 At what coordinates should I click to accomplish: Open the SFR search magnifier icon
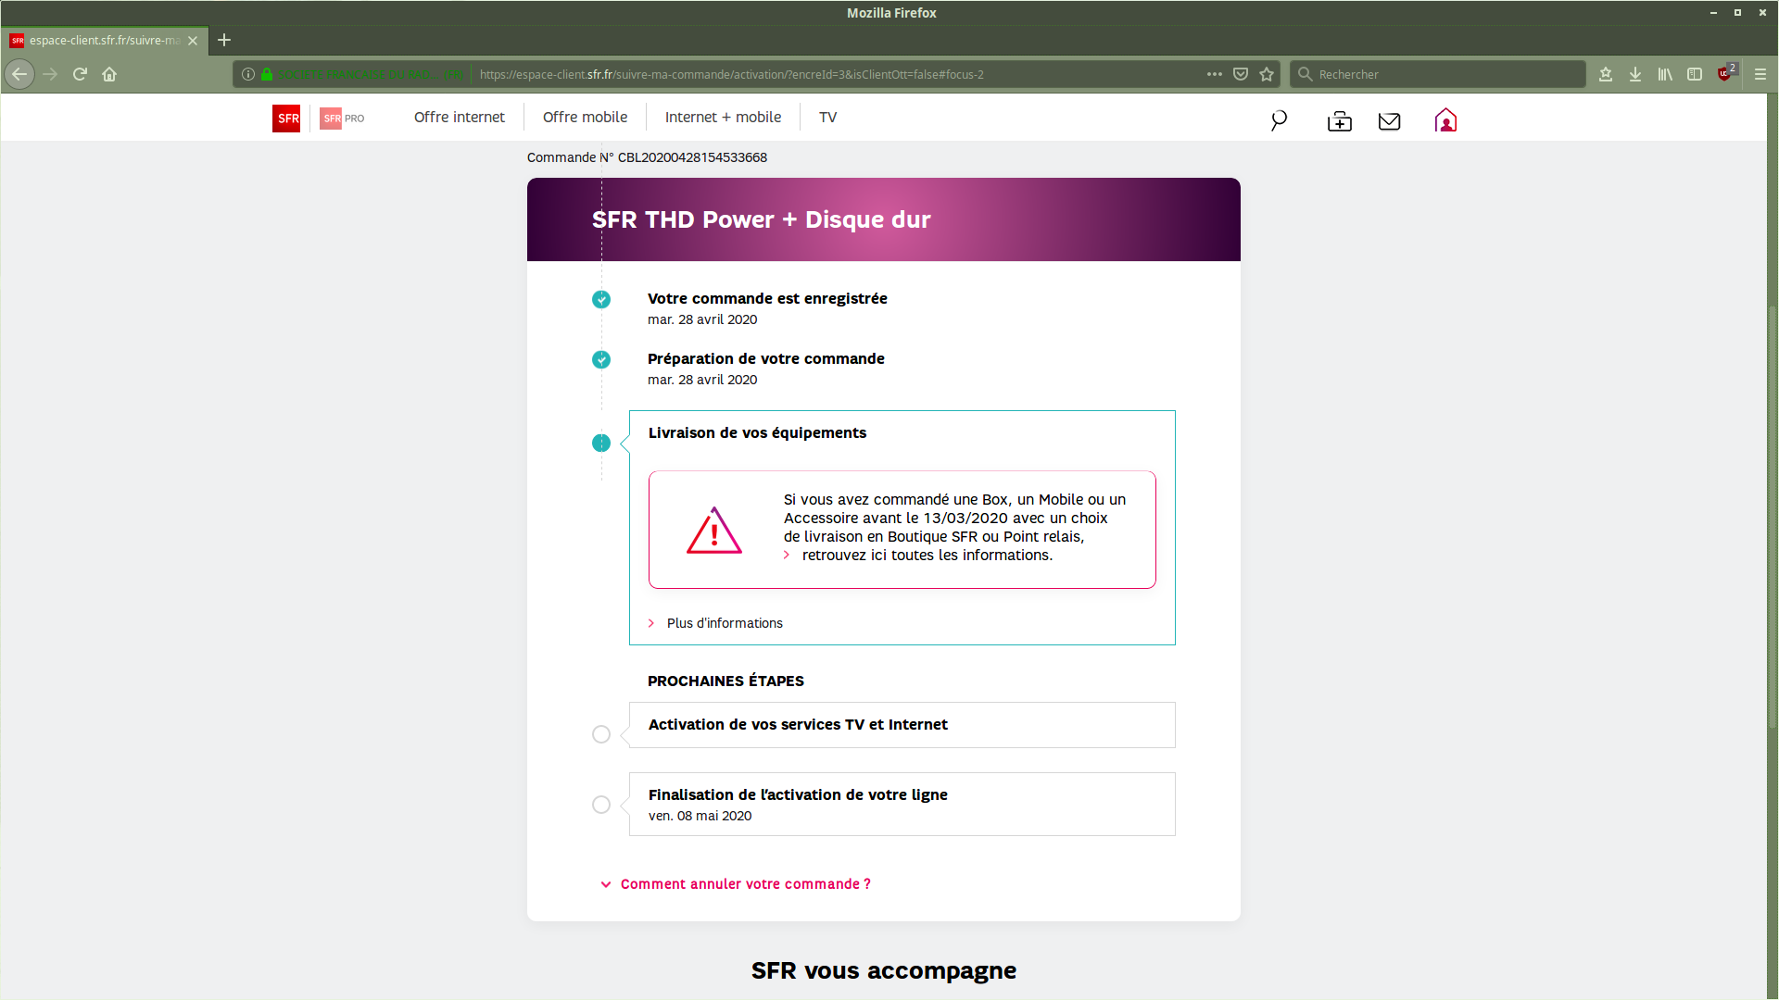(1279, 120)
